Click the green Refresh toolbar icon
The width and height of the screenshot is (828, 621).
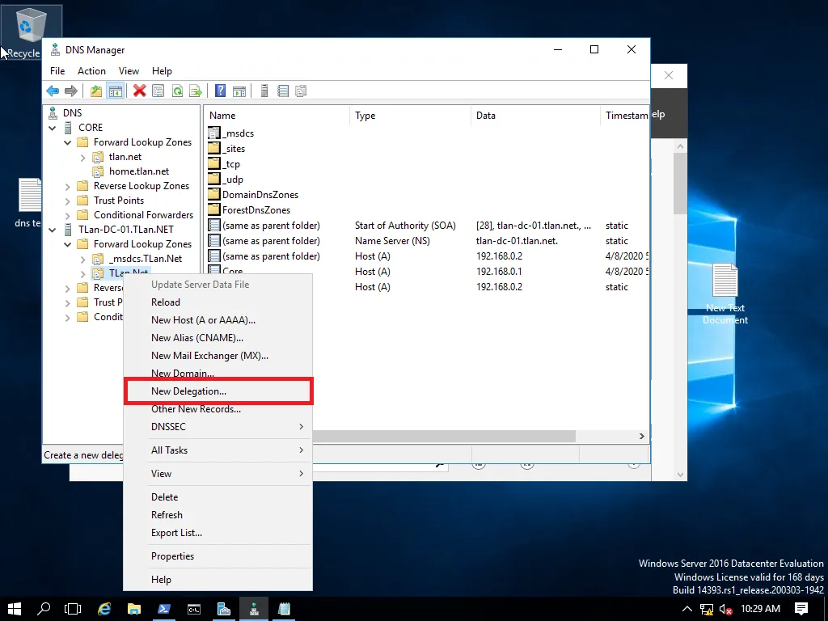tap(177, 91)
